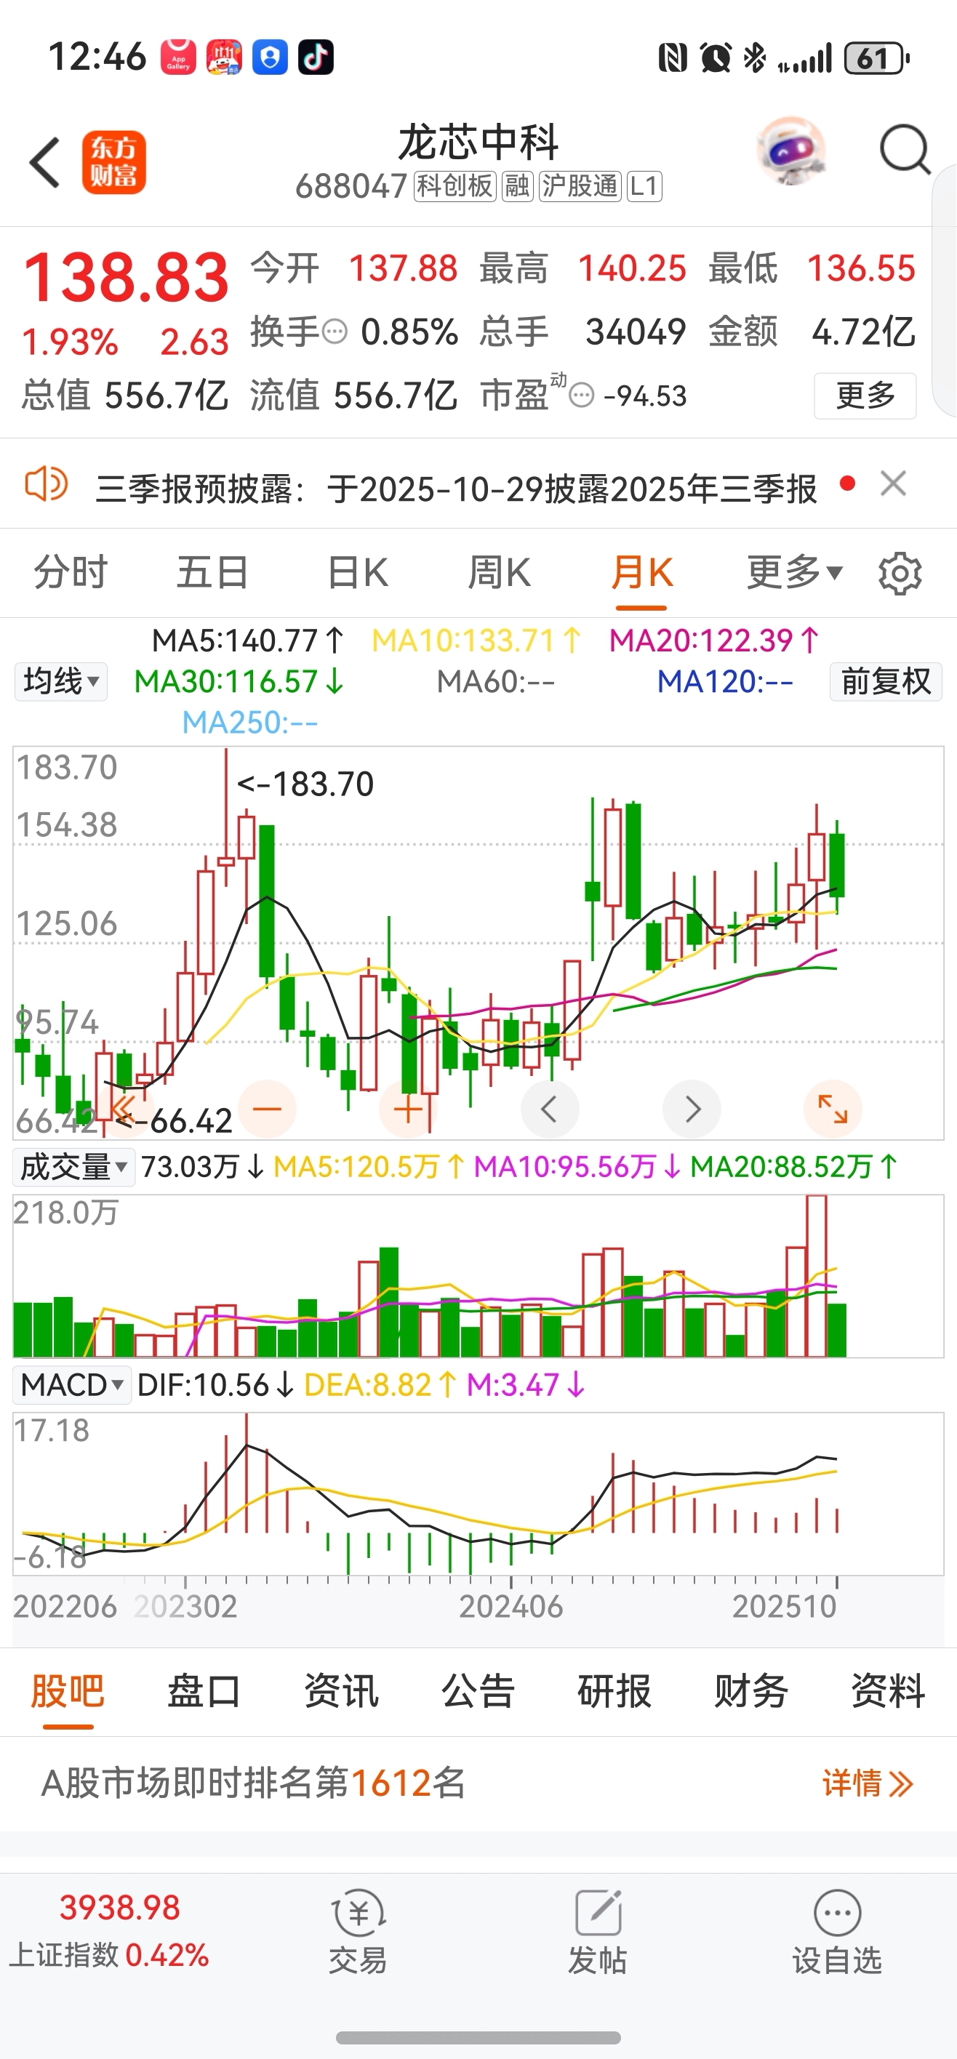Open MACD indicator dropdown
957x2059 pixels.
[73, 1385]
